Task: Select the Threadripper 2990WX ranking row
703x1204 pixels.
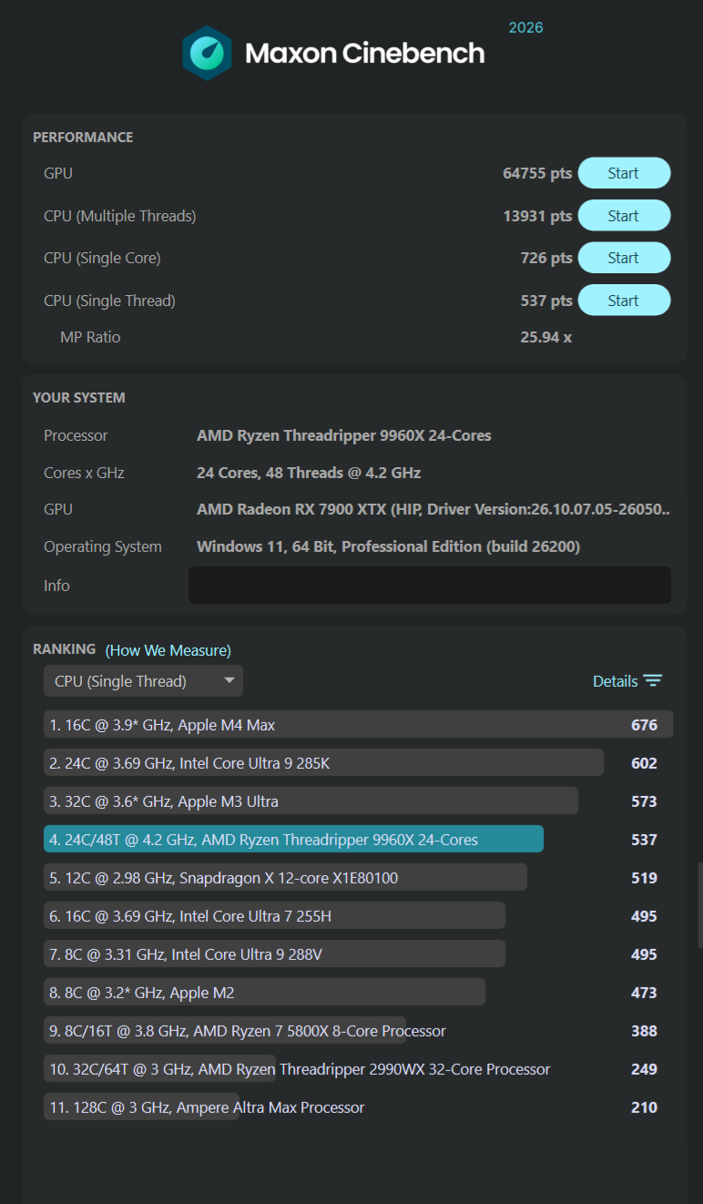Action: [358, 1069]
